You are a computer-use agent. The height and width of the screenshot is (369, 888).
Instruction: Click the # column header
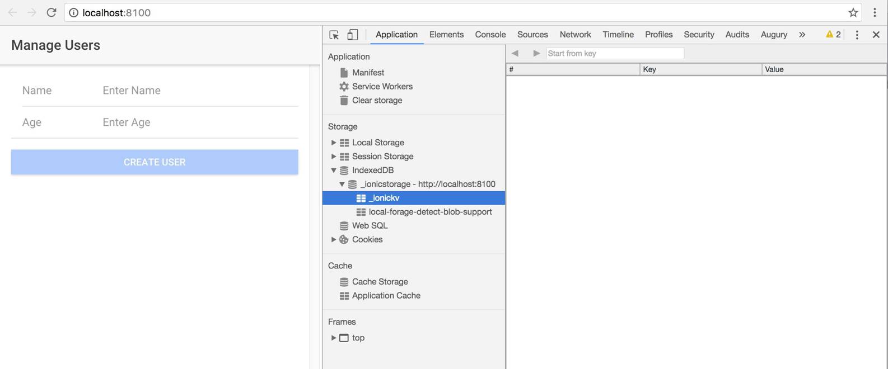pyautogui.click(x=573, y=69)
